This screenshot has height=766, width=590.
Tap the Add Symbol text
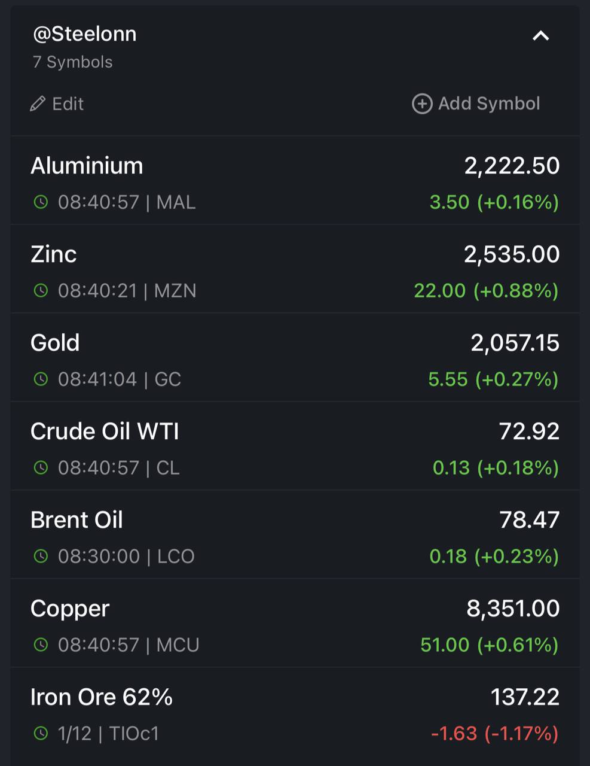coord(489,104)
